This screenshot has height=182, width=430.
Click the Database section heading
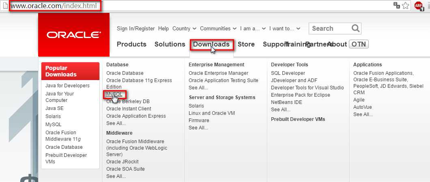(x=117, y=65)
